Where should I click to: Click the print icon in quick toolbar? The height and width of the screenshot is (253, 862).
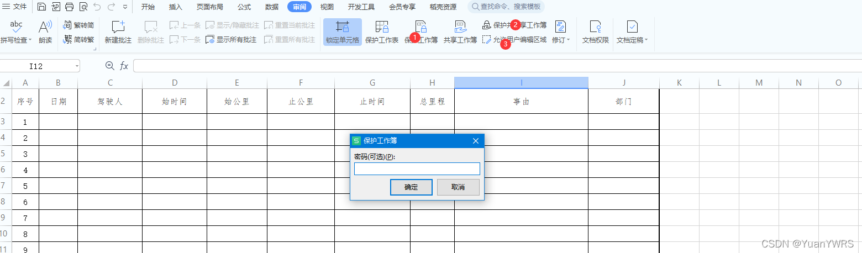pyautogui.click(x=69, y=7)
